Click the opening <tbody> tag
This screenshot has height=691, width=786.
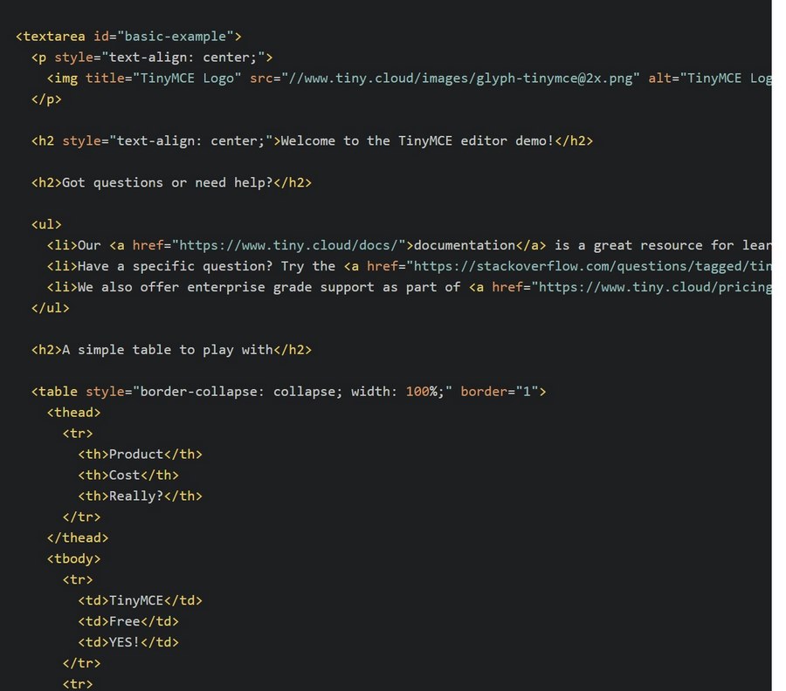[73, 558]
